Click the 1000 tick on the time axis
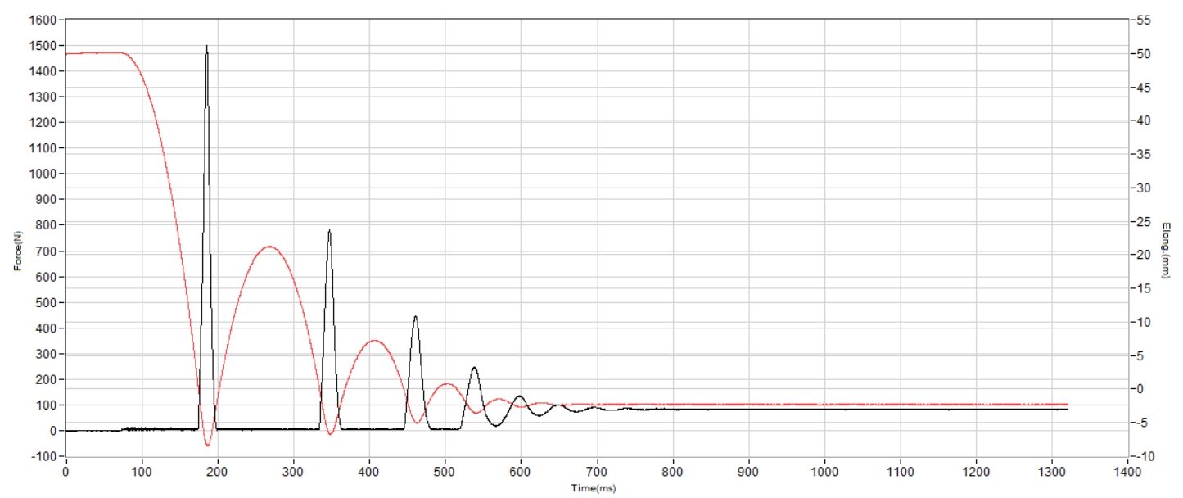1183x498 pixels. pos(824,473)
